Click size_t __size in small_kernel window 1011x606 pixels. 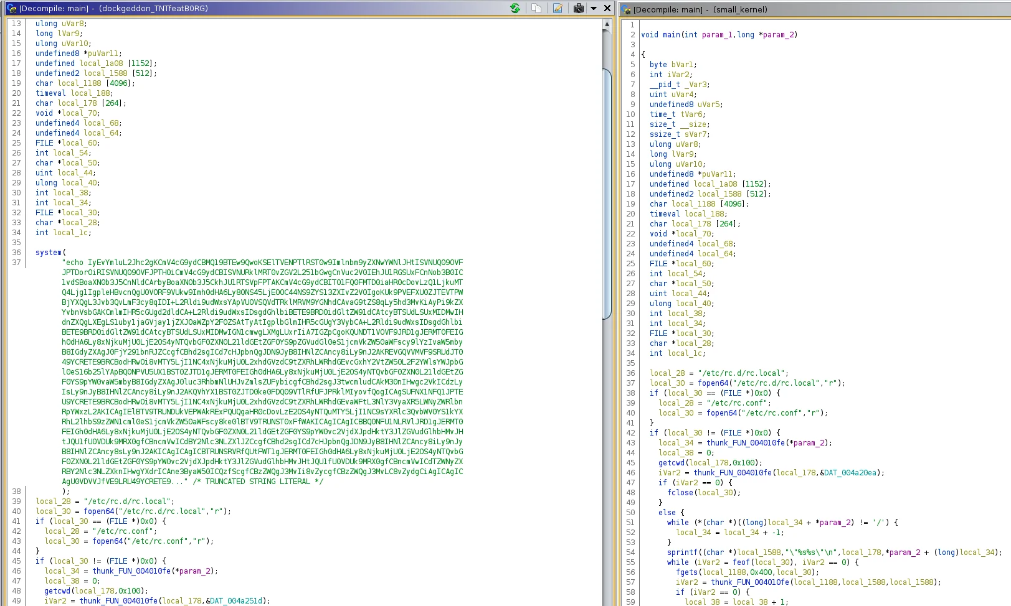click(x=680, y=124)
